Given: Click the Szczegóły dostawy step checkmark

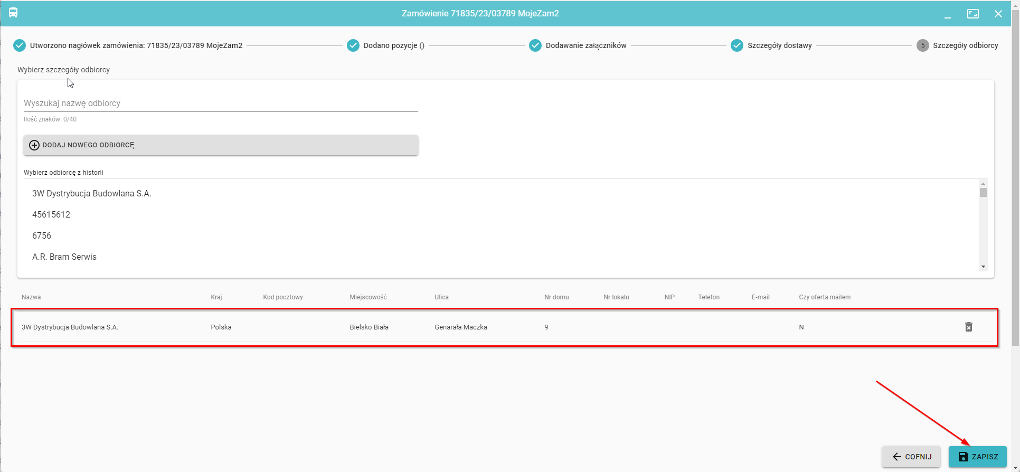Looking at the screenshot, I should click(737, 45).
